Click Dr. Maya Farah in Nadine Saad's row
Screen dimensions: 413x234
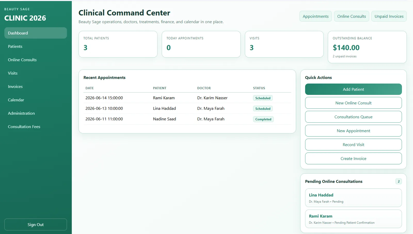211,119
